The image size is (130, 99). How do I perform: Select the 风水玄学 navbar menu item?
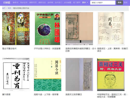coord(24,3)
